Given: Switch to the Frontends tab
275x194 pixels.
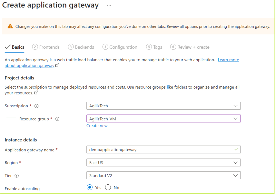Looking at the screenshot, I should [x=49, y=47].
